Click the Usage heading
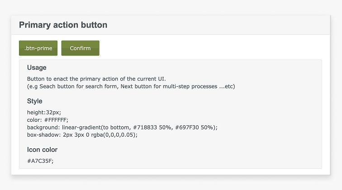 tap(37, 67)
